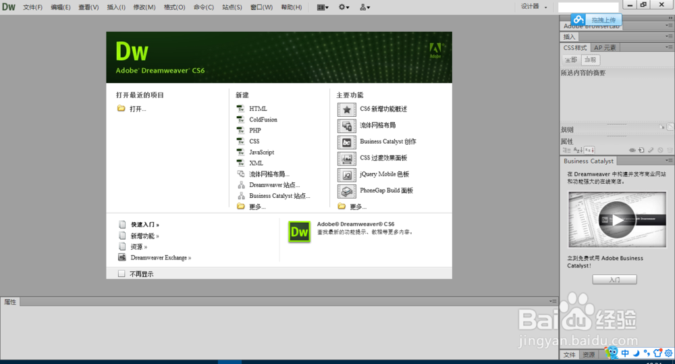Click the PhoneGap Build 面板 icon

346,191
